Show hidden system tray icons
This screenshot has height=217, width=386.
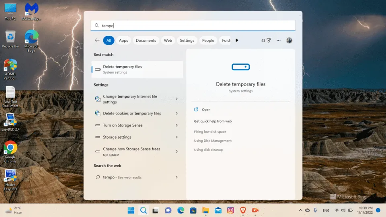coord(301,210)
